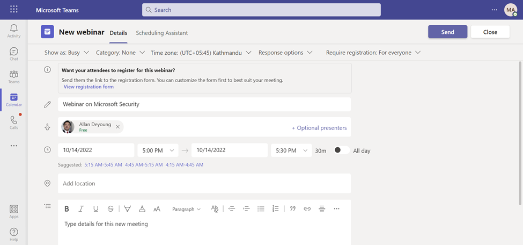Viewport: 523px width, 245px height.
Task: Open the Time zone dropdown
Action: tap(201, 53)
